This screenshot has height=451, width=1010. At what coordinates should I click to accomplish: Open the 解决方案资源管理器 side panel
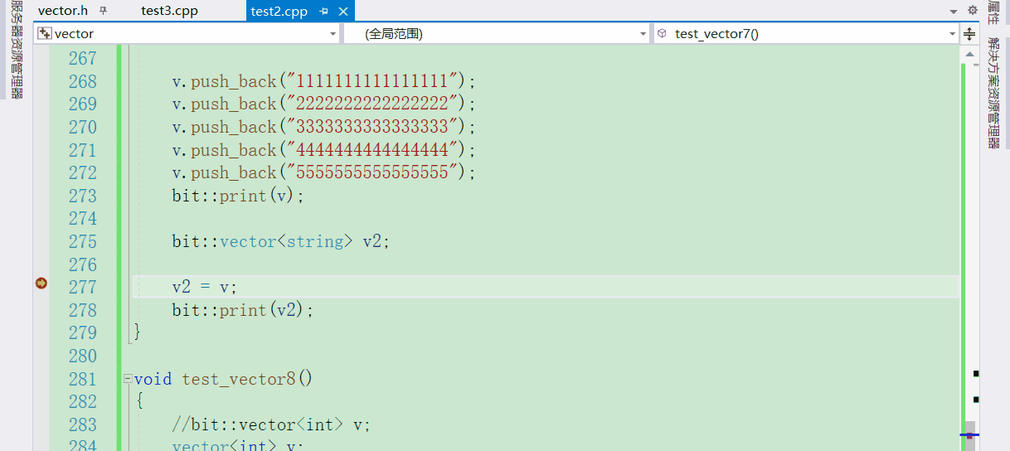993,93
